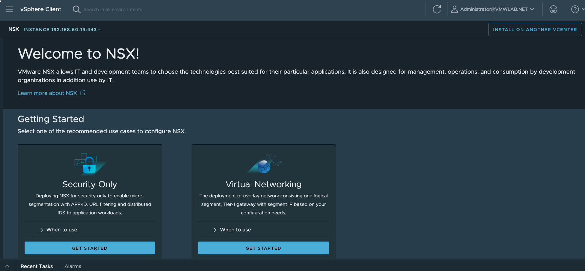Click the Virtual Networking globe illustration

coord(264,163)
